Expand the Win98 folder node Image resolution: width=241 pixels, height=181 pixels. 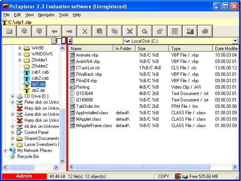click(20, 48)
